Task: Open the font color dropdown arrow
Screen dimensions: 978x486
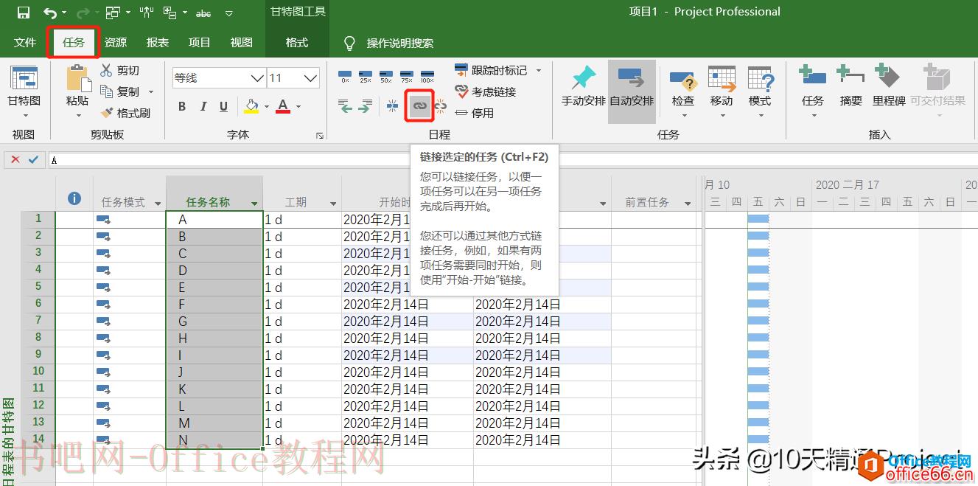Action: click(x=298, y=107)
